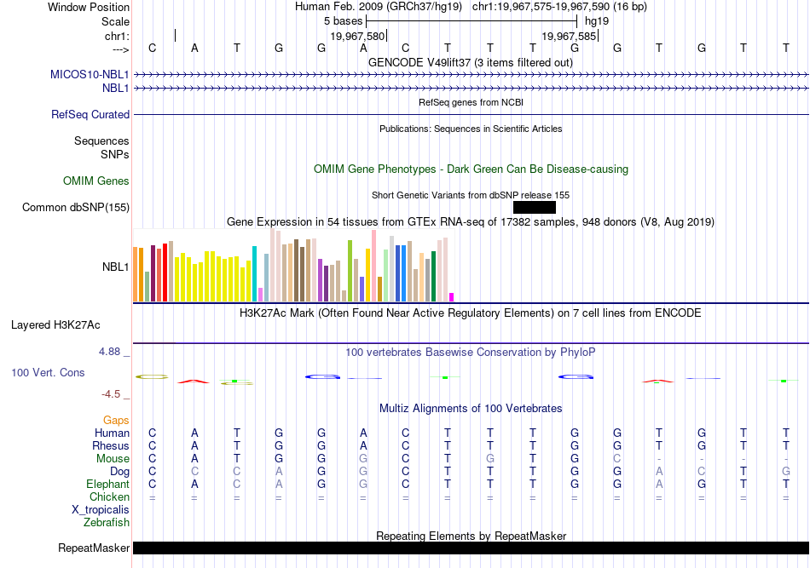Click the black Common dbSNP variant block
810x568 pixels.
534,208
